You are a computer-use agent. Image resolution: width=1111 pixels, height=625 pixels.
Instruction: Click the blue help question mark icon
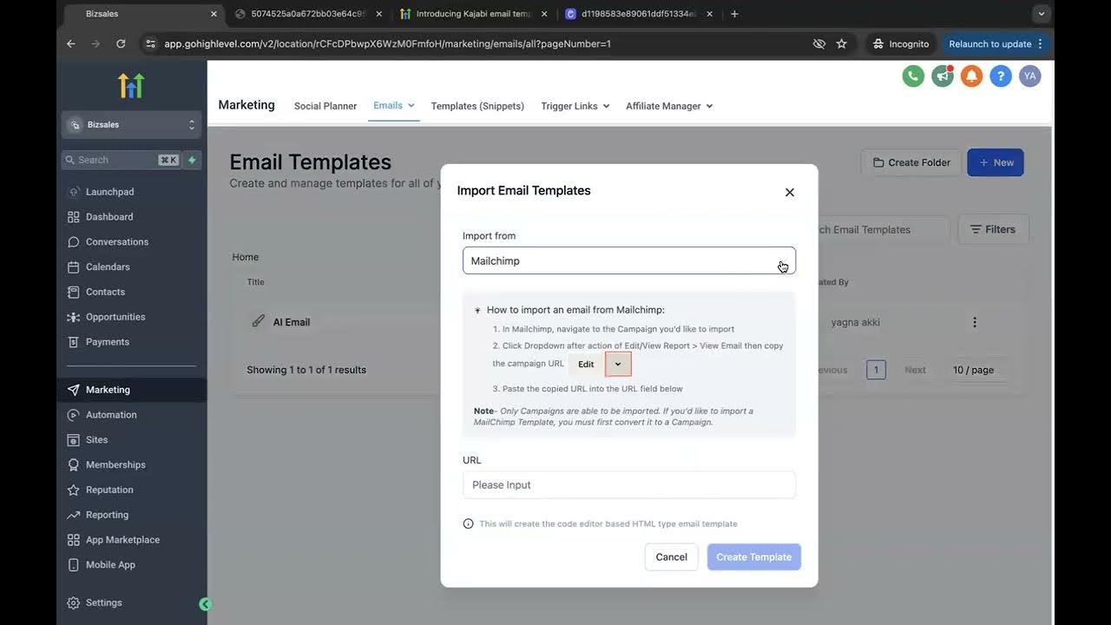pos(1001,76)
